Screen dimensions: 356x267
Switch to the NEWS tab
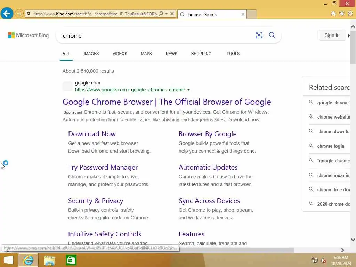[x=171, y=54]
